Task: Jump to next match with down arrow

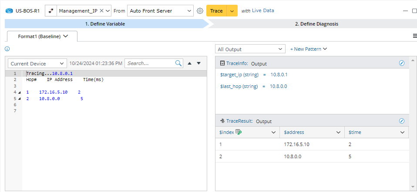Action: click(x=199, y=63)
